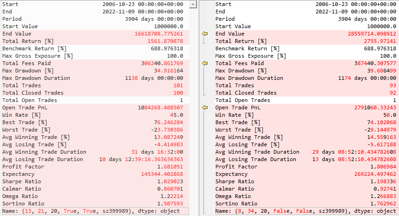Select duration 31 days 16:32:00
The height and width of the screenshot is (216, 399).
pos(157,152)
